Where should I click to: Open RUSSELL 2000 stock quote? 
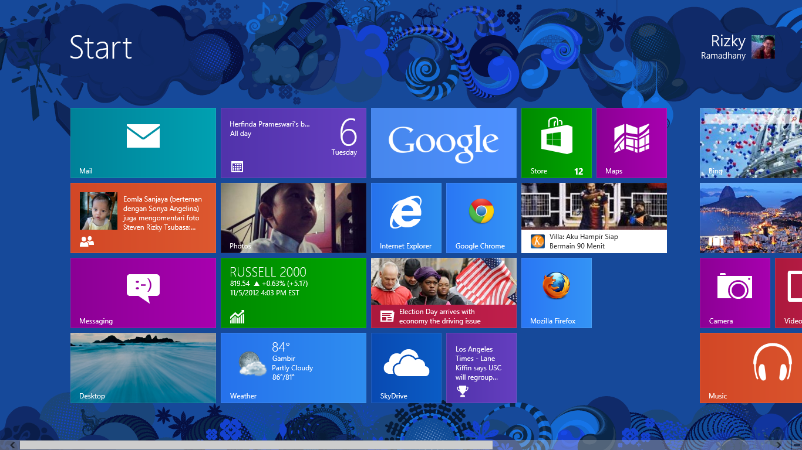(x=268, y=272)
